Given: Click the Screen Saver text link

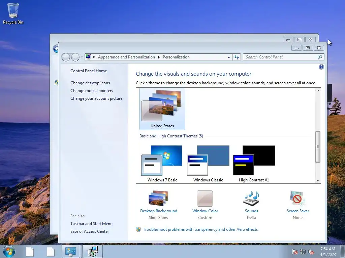Looking at the screenshot, I should [x=298, y=211].
